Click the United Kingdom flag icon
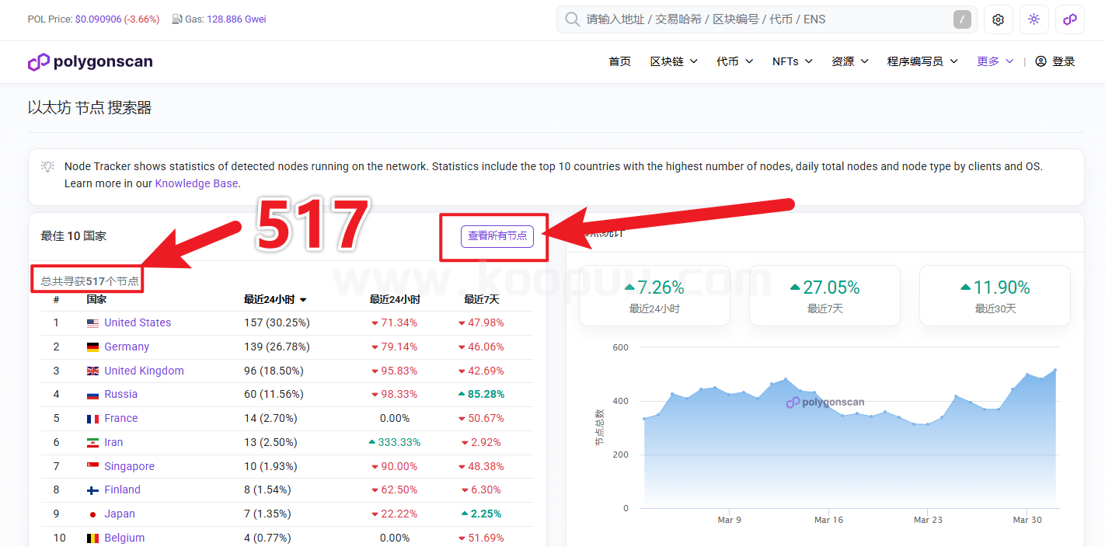The image size is (1105, 547). point(92,371)
